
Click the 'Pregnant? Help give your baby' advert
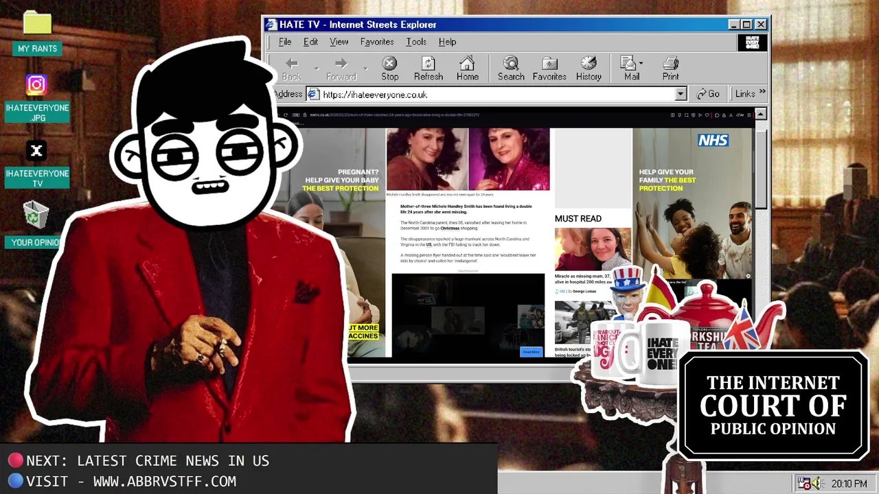pos(341,180)
